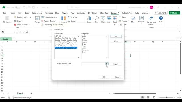Click the Import list from cells field
The image size is (182, 102).
point(94,64)
